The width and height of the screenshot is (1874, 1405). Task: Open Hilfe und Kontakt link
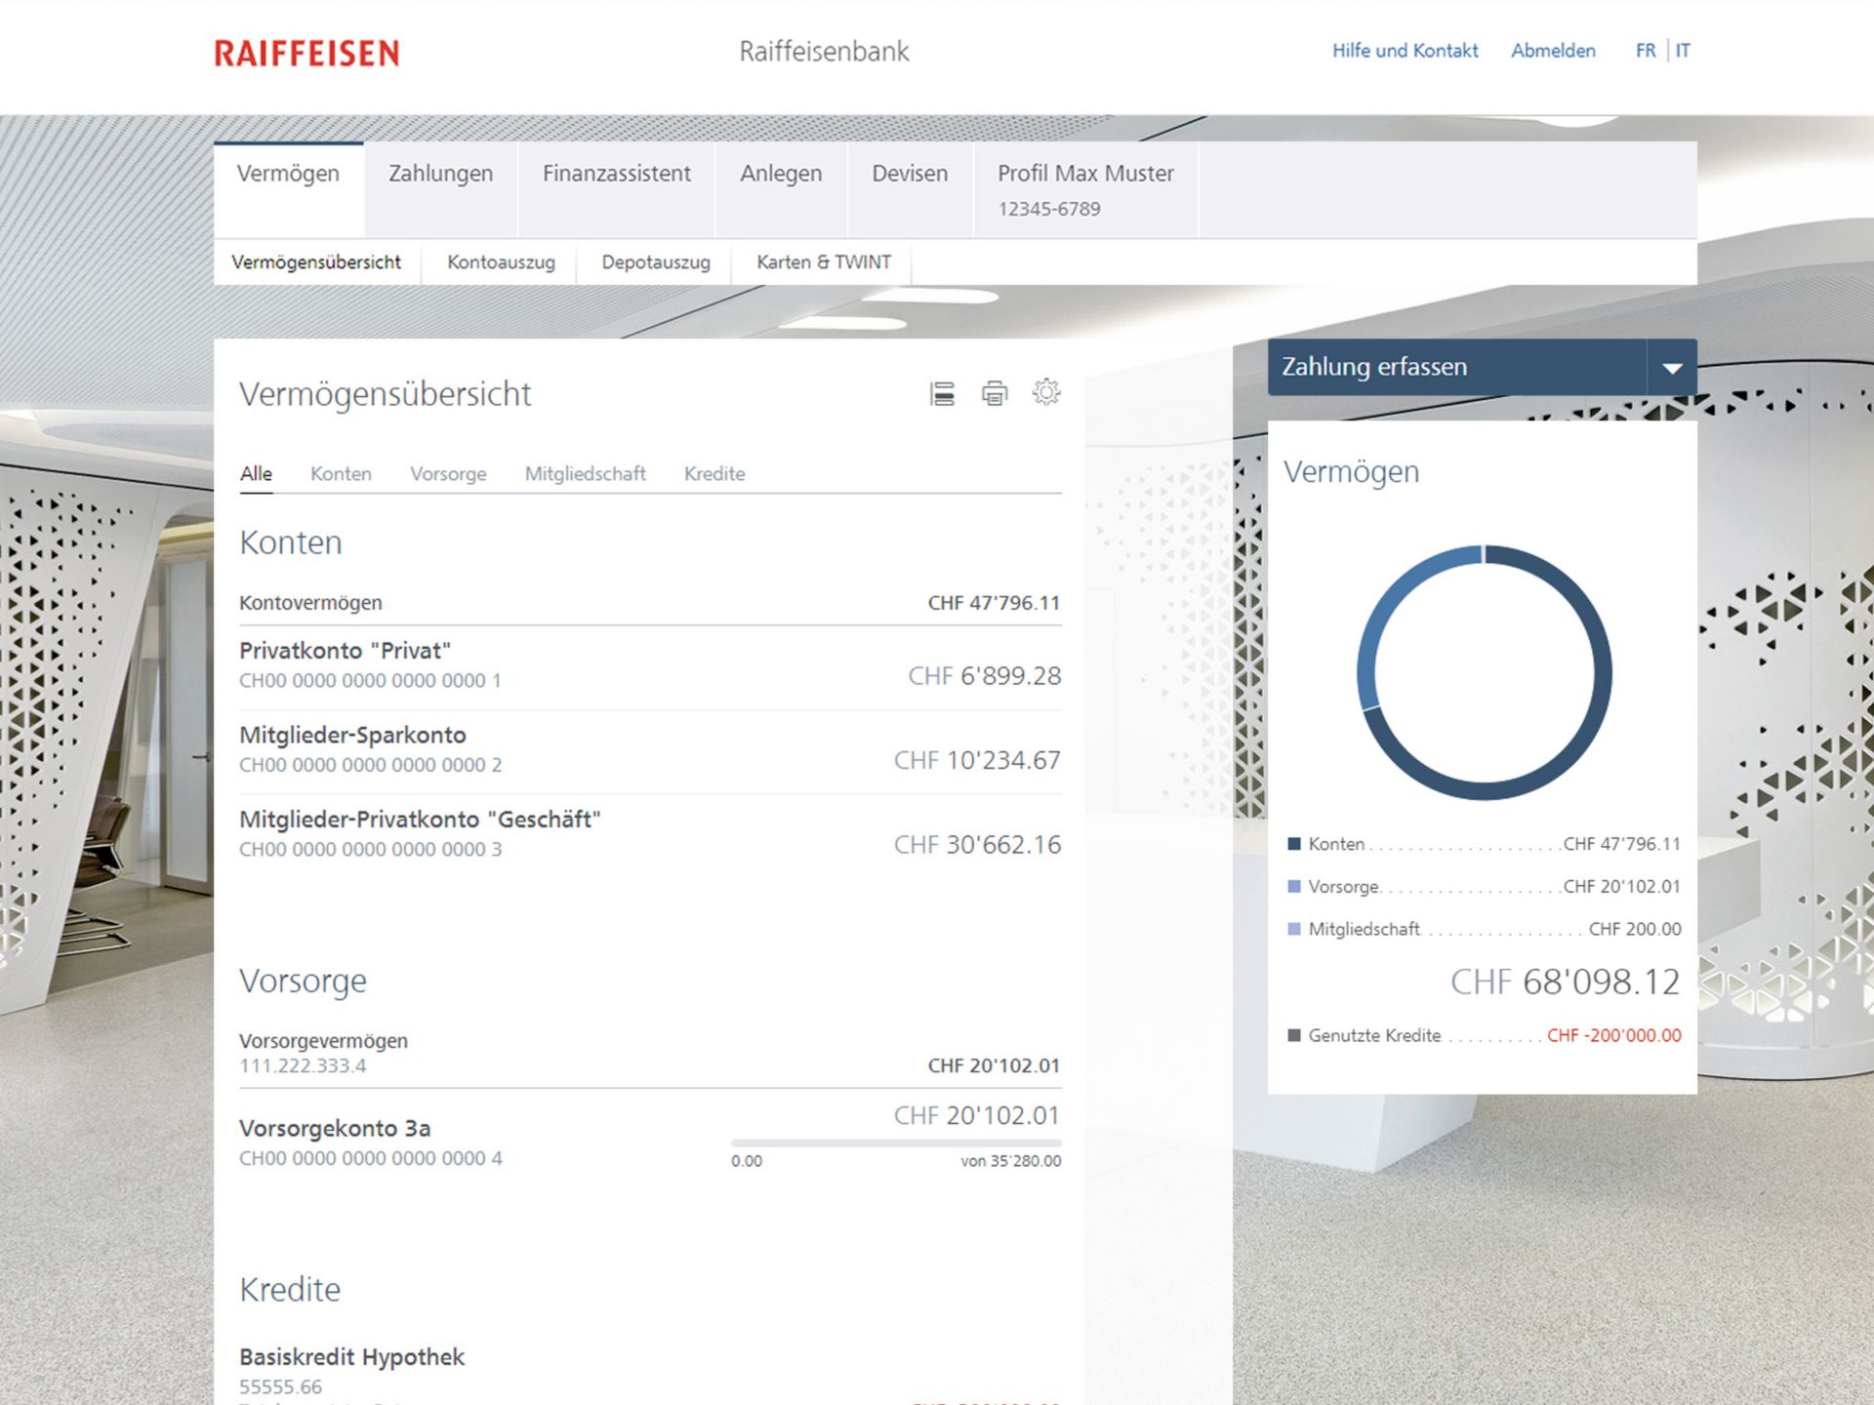[1405, 51]
